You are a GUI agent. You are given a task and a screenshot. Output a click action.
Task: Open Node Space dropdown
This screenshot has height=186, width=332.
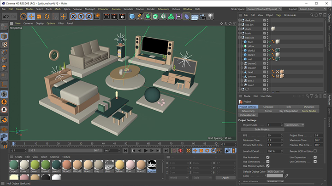(x=264, y=9)
